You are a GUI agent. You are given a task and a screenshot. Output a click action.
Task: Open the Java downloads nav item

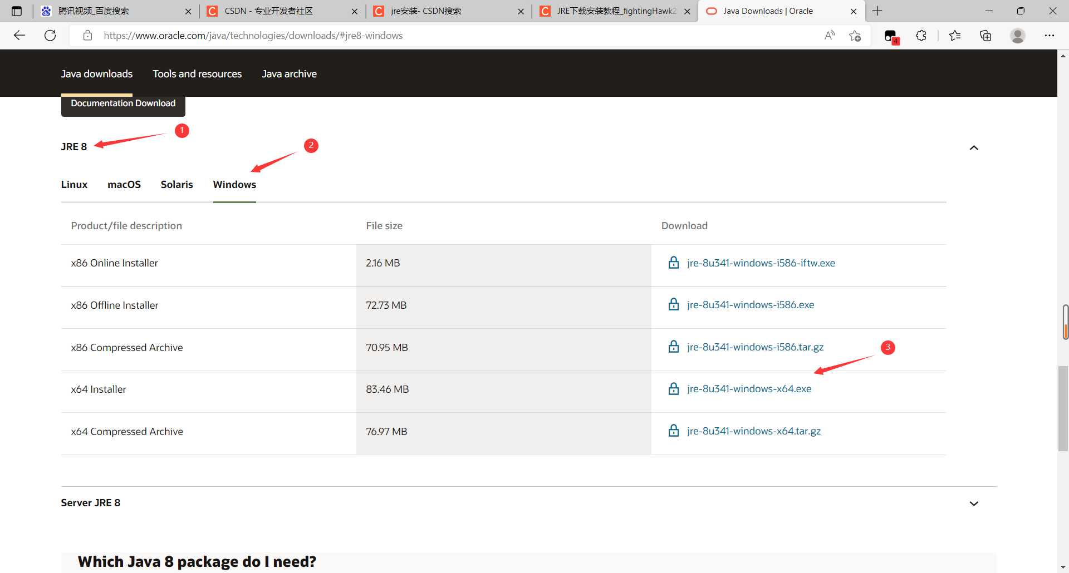(97, 74)
